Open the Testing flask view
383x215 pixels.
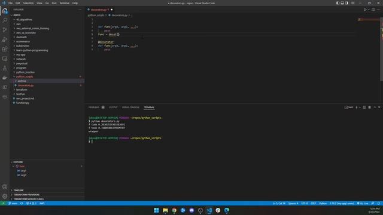pos(5,68)
